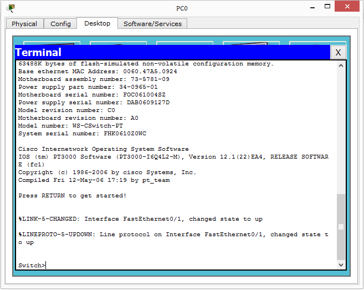Click the 'Compiled Fri 12-May-06 17:19' line
364x290 pixels.
(x=94, y=180)
